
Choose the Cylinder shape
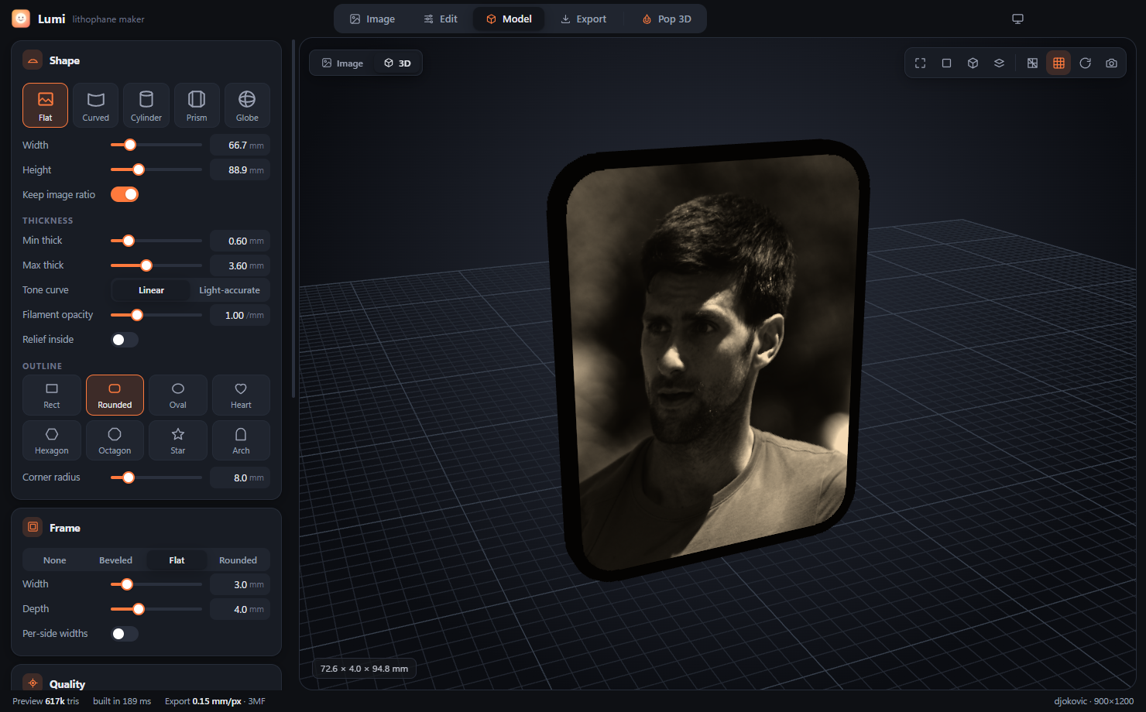coord(146,105)
